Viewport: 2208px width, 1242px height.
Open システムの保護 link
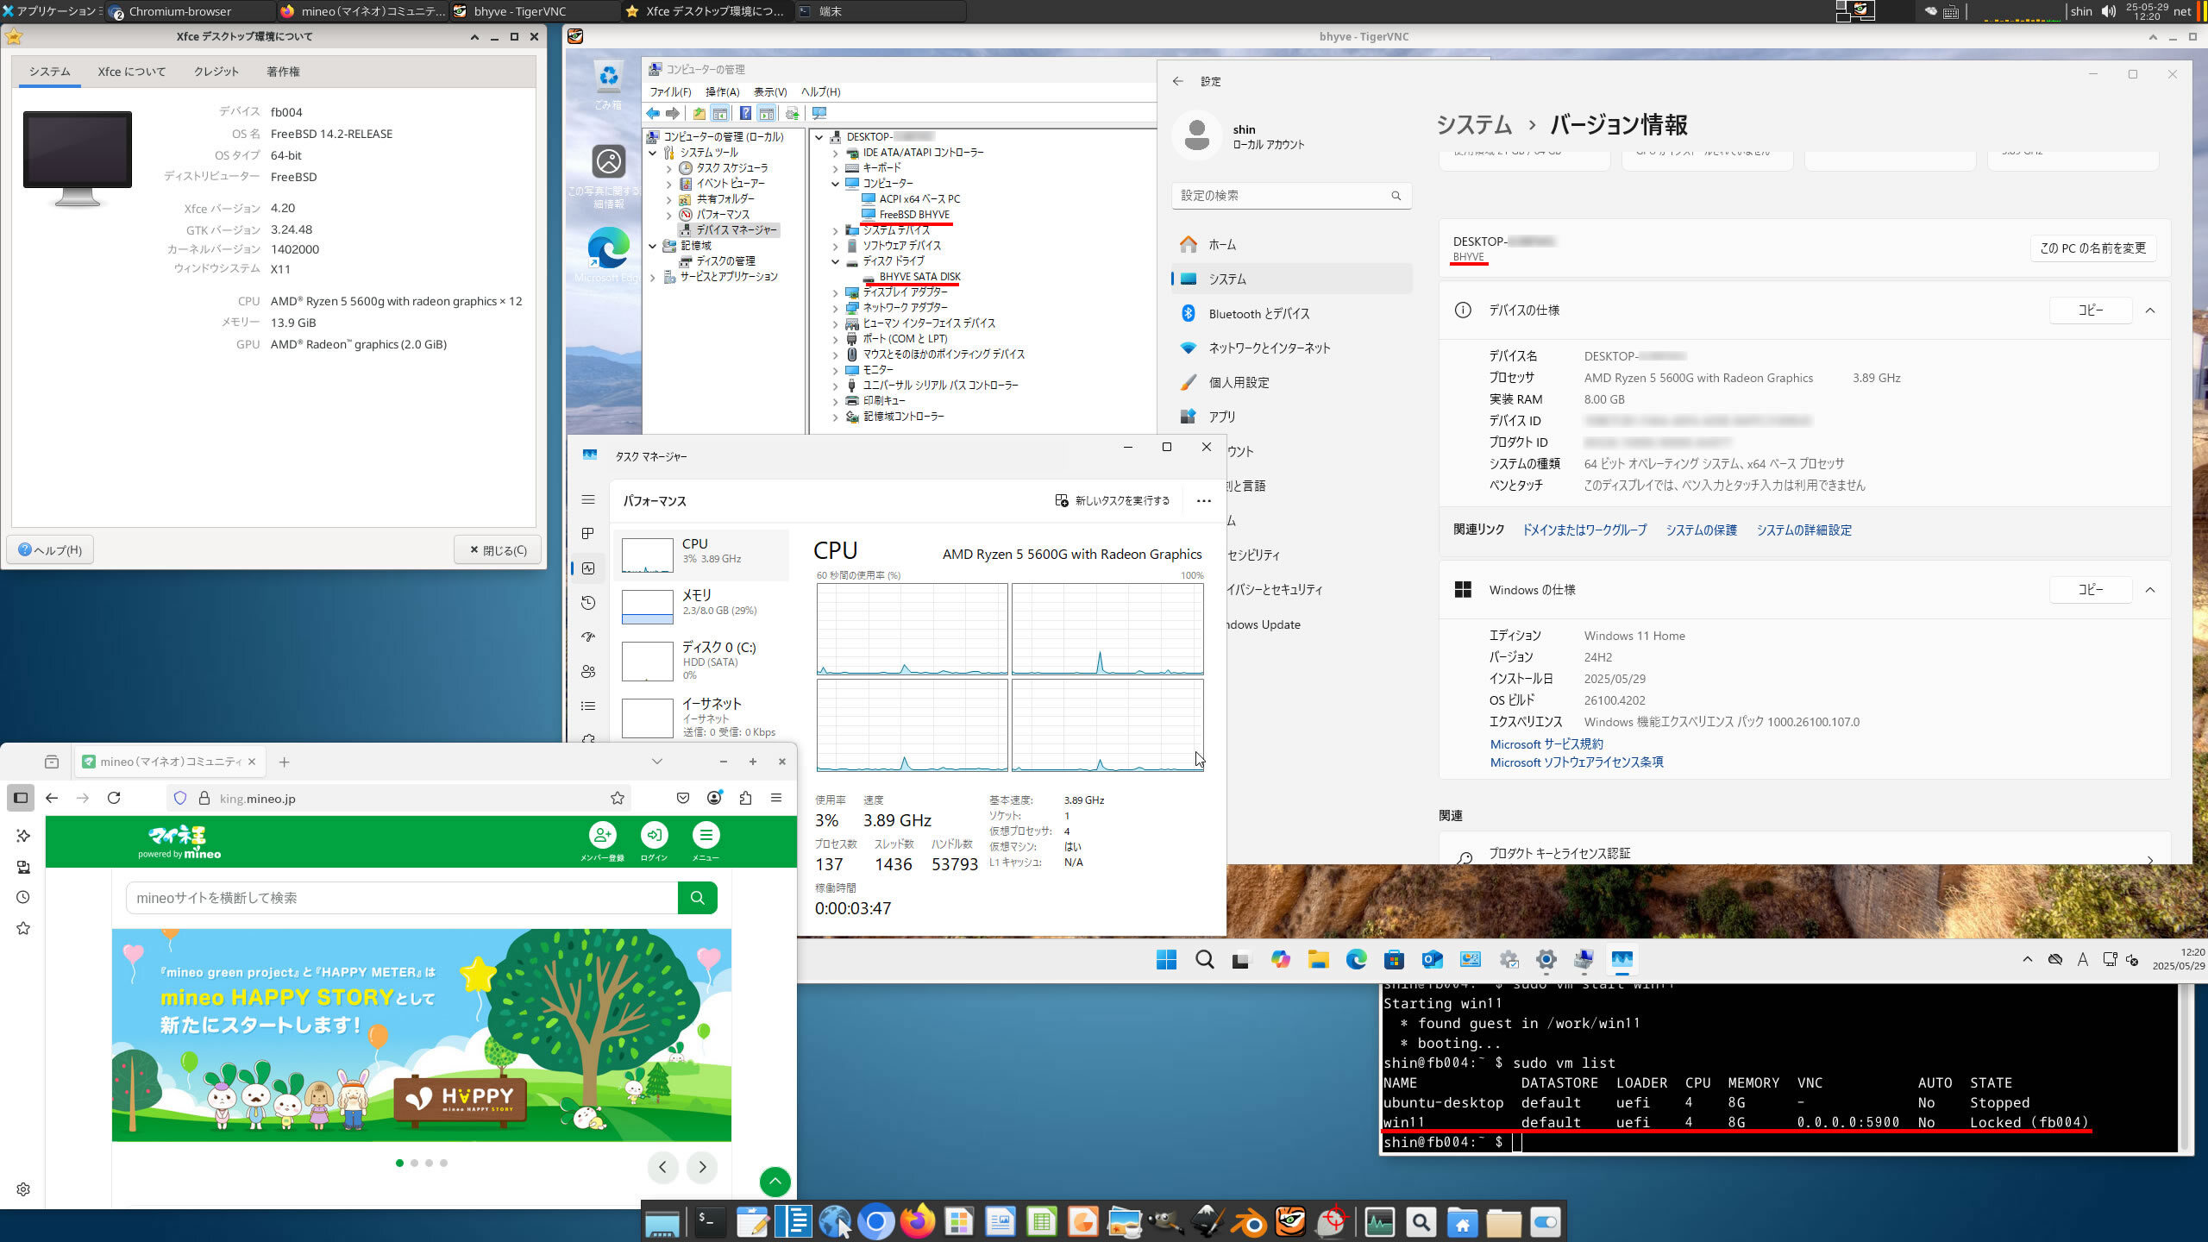tap(1701, 530)
